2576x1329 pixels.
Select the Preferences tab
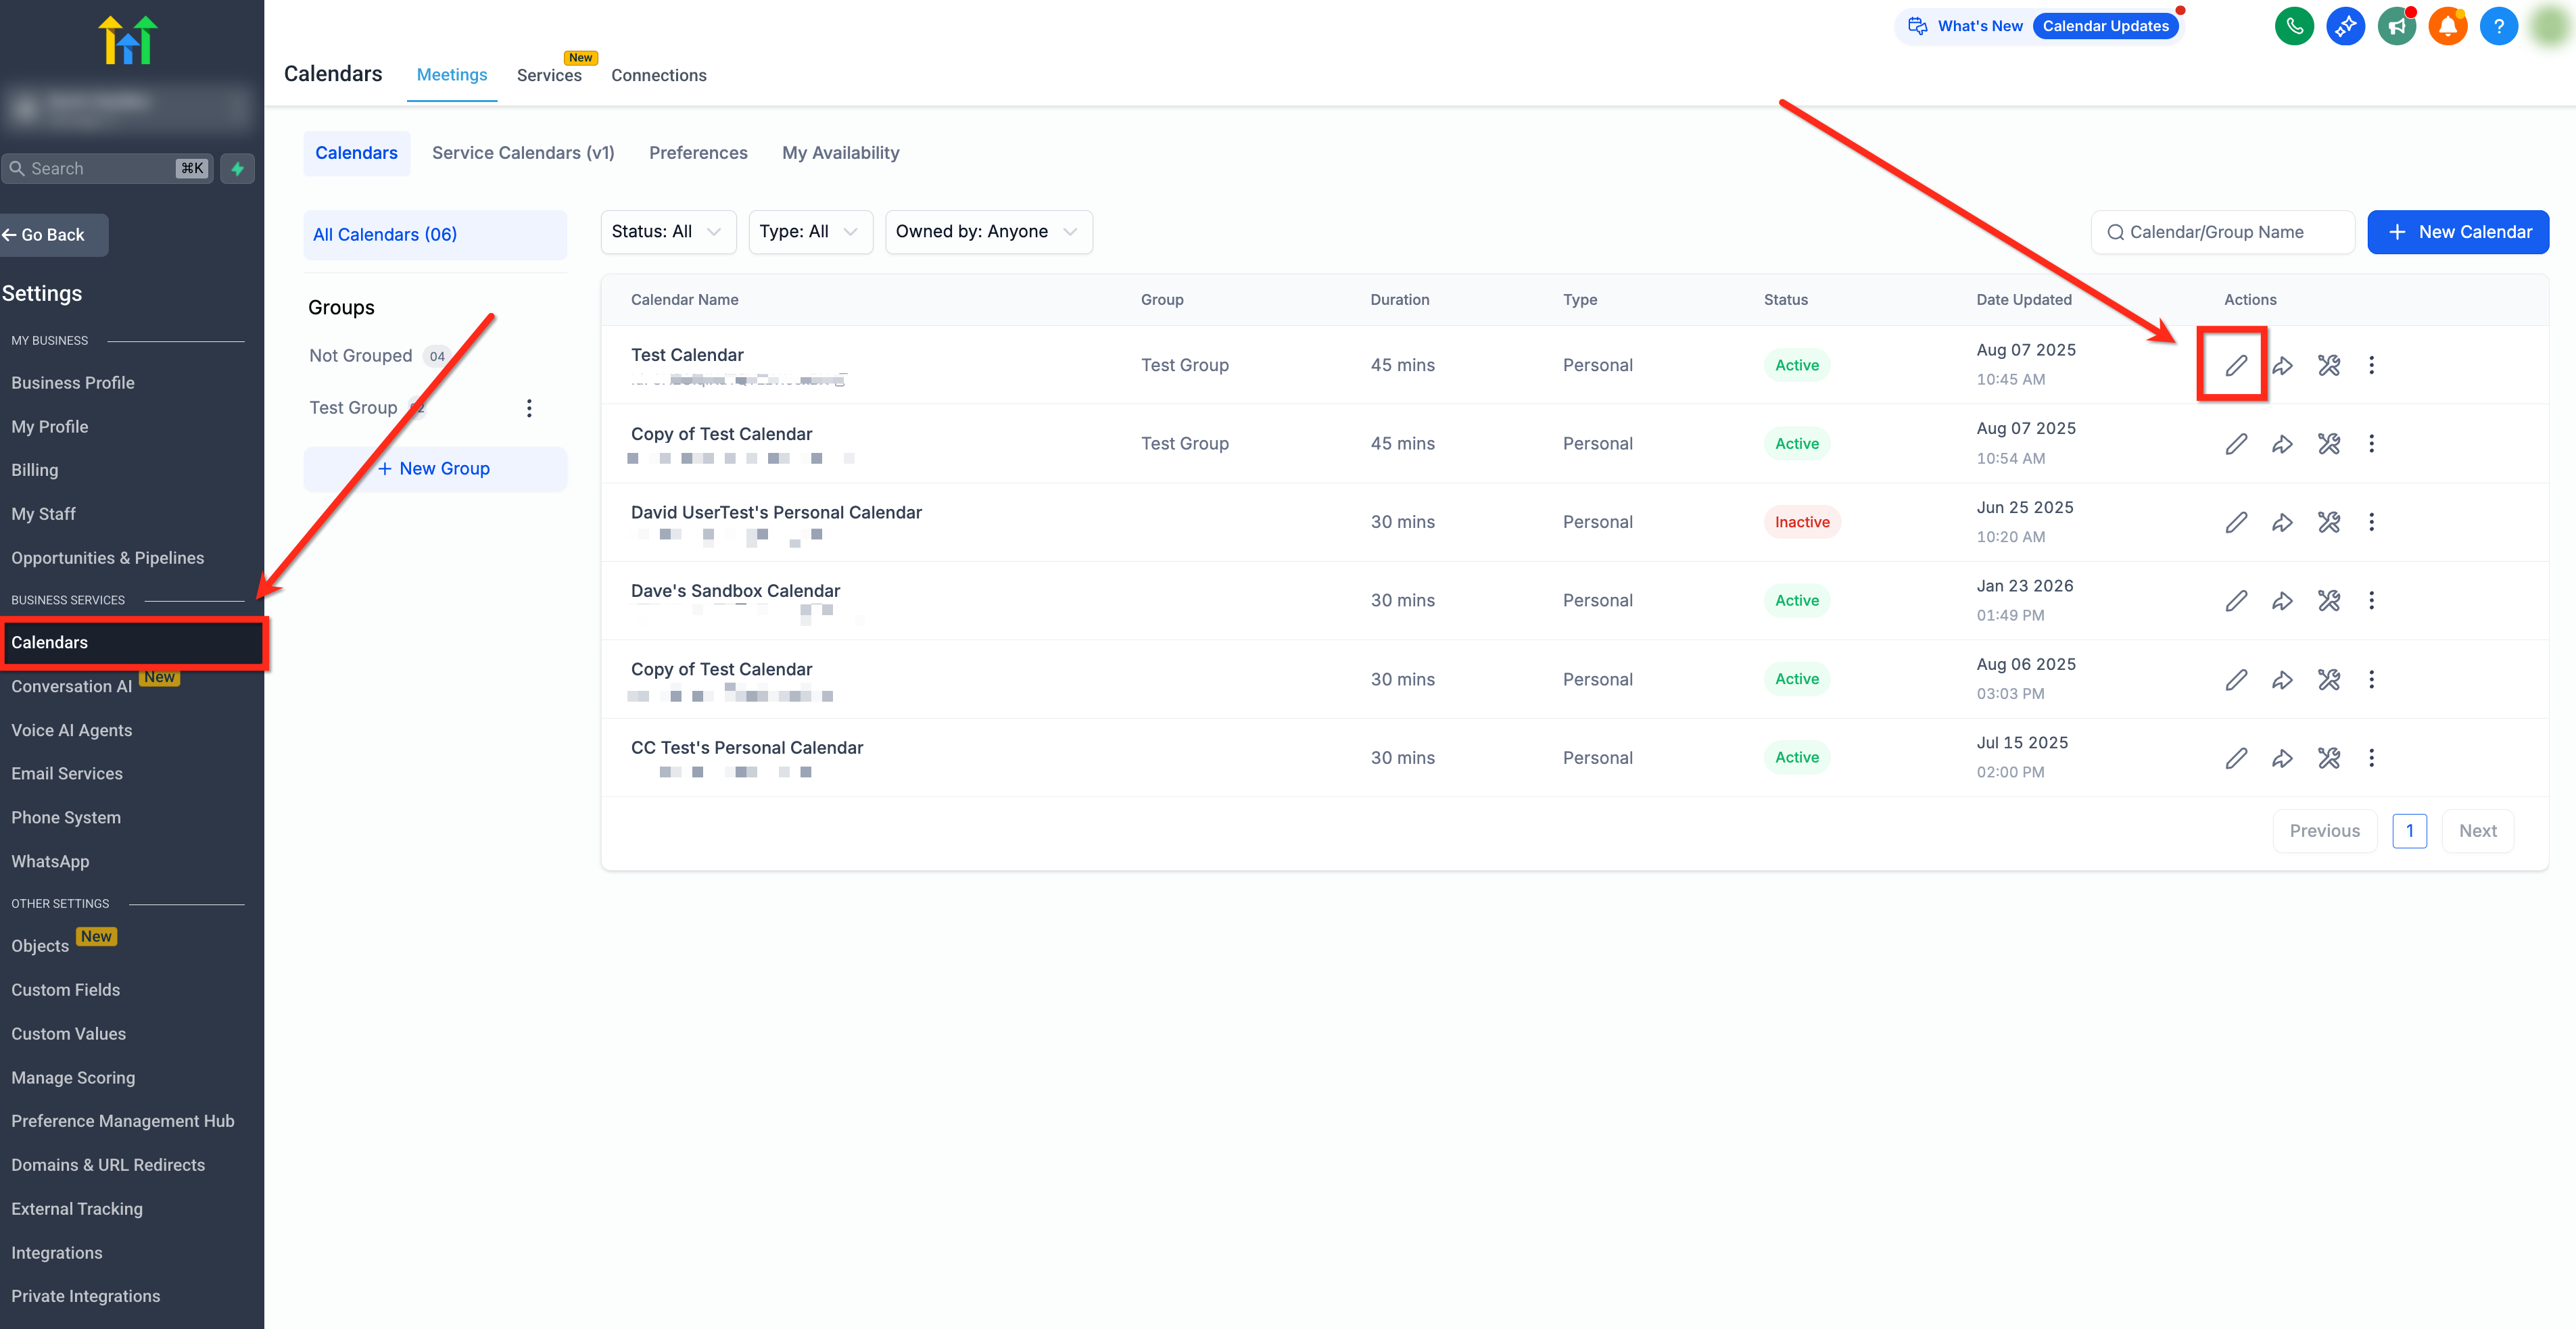tap(698, 153)
